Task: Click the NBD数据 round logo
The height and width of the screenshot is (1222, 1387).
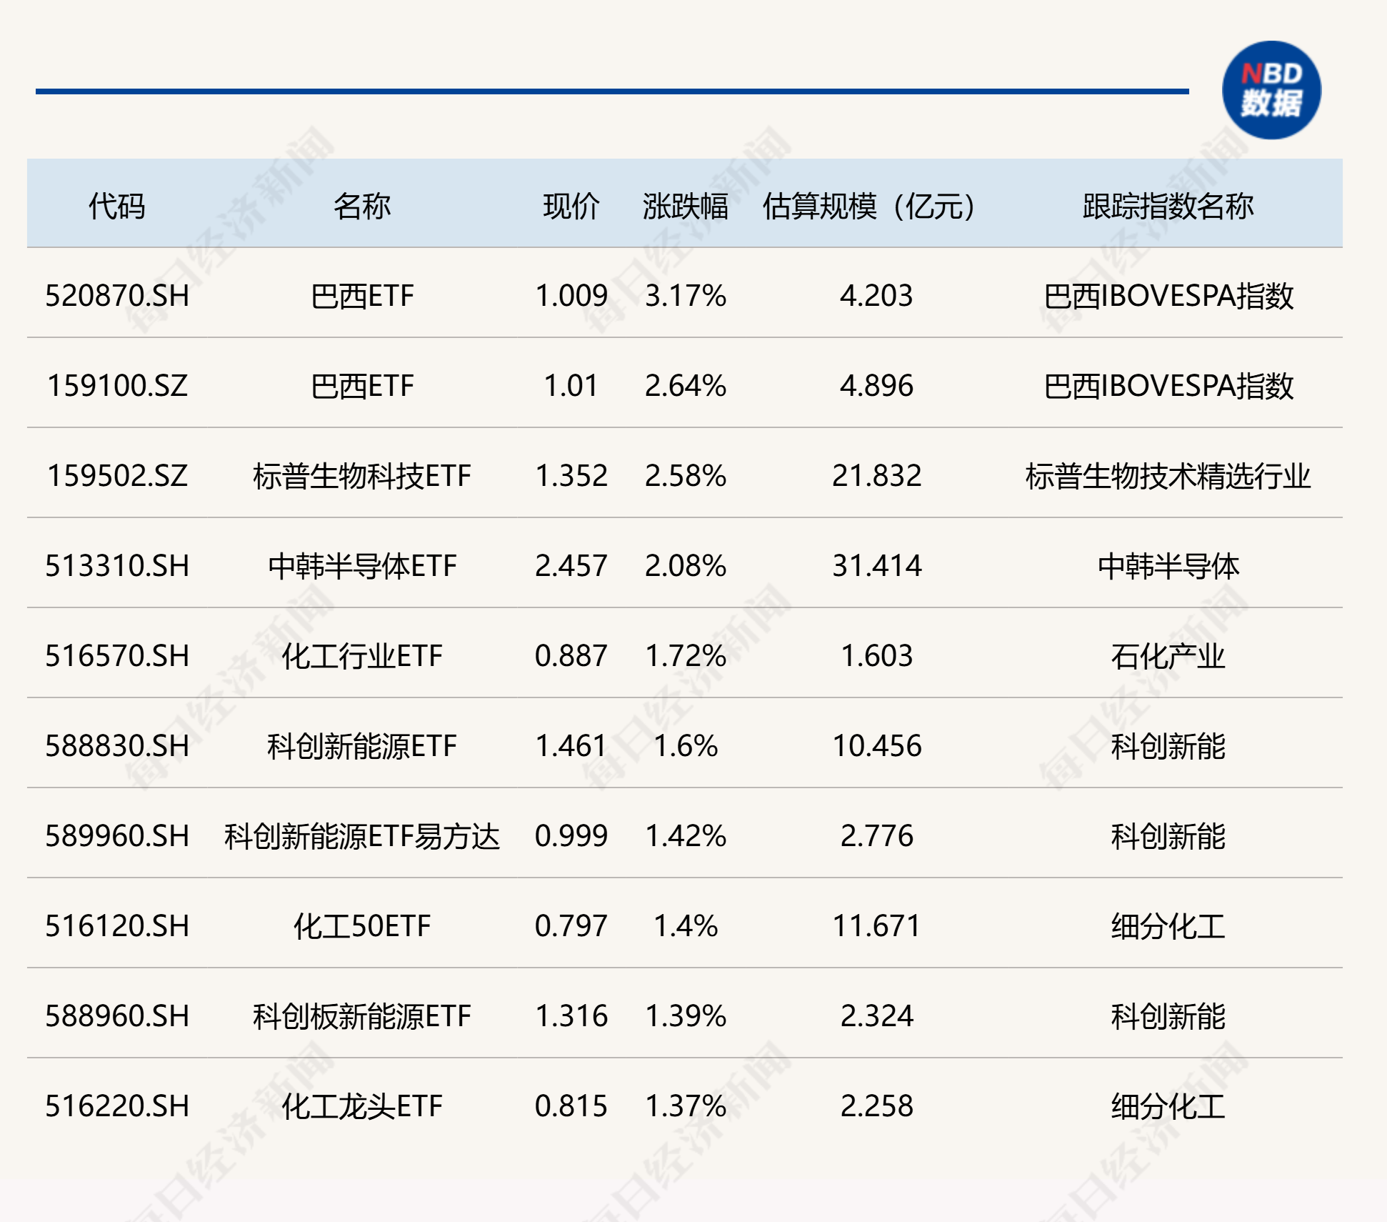Action: coord(1271,90)
